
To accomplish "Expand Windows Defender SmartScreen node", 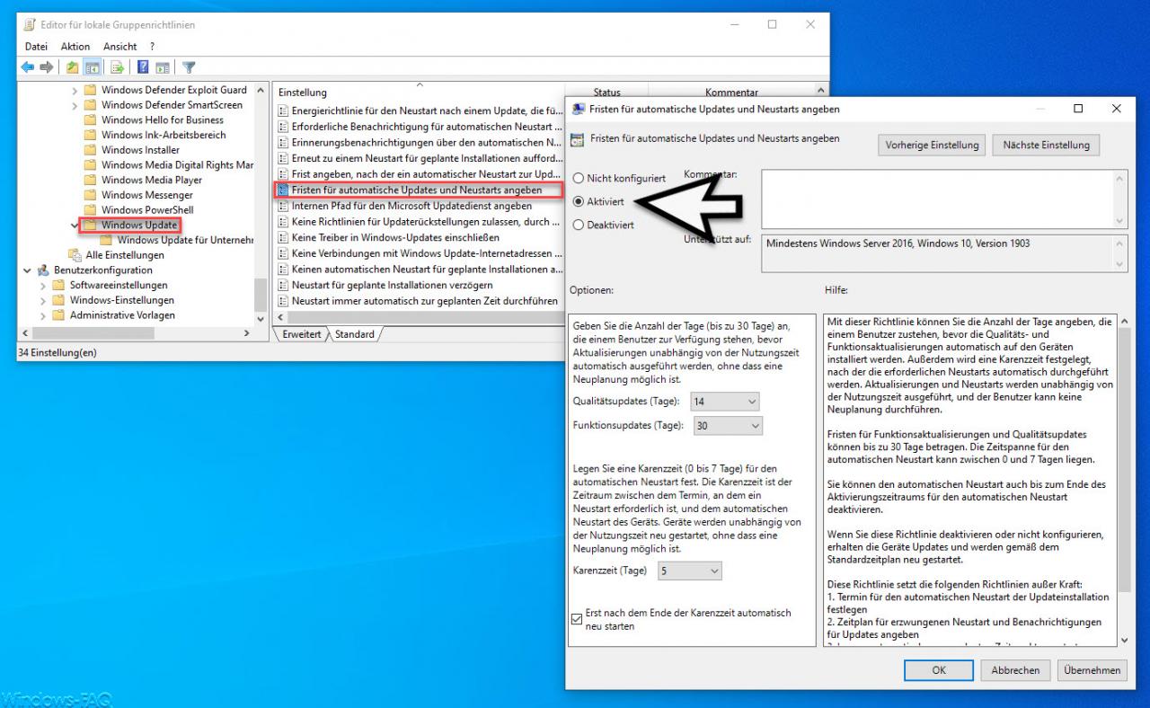I will pos(75,105).
